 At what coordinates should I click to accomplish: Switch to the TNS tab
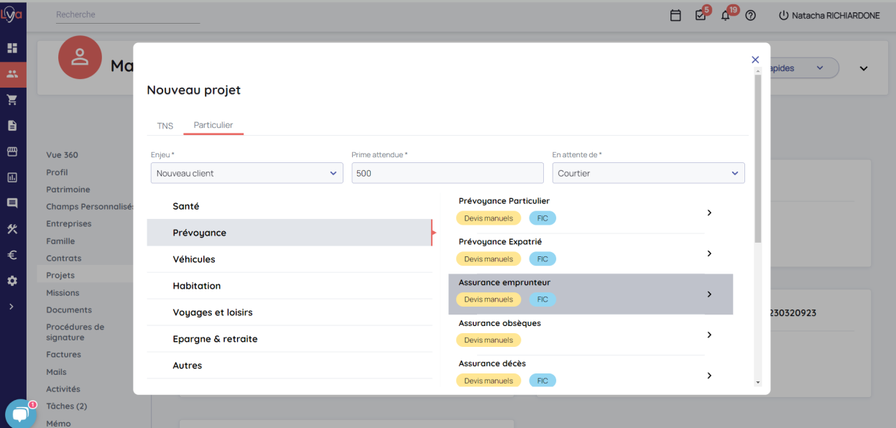[x=165, y=126]
